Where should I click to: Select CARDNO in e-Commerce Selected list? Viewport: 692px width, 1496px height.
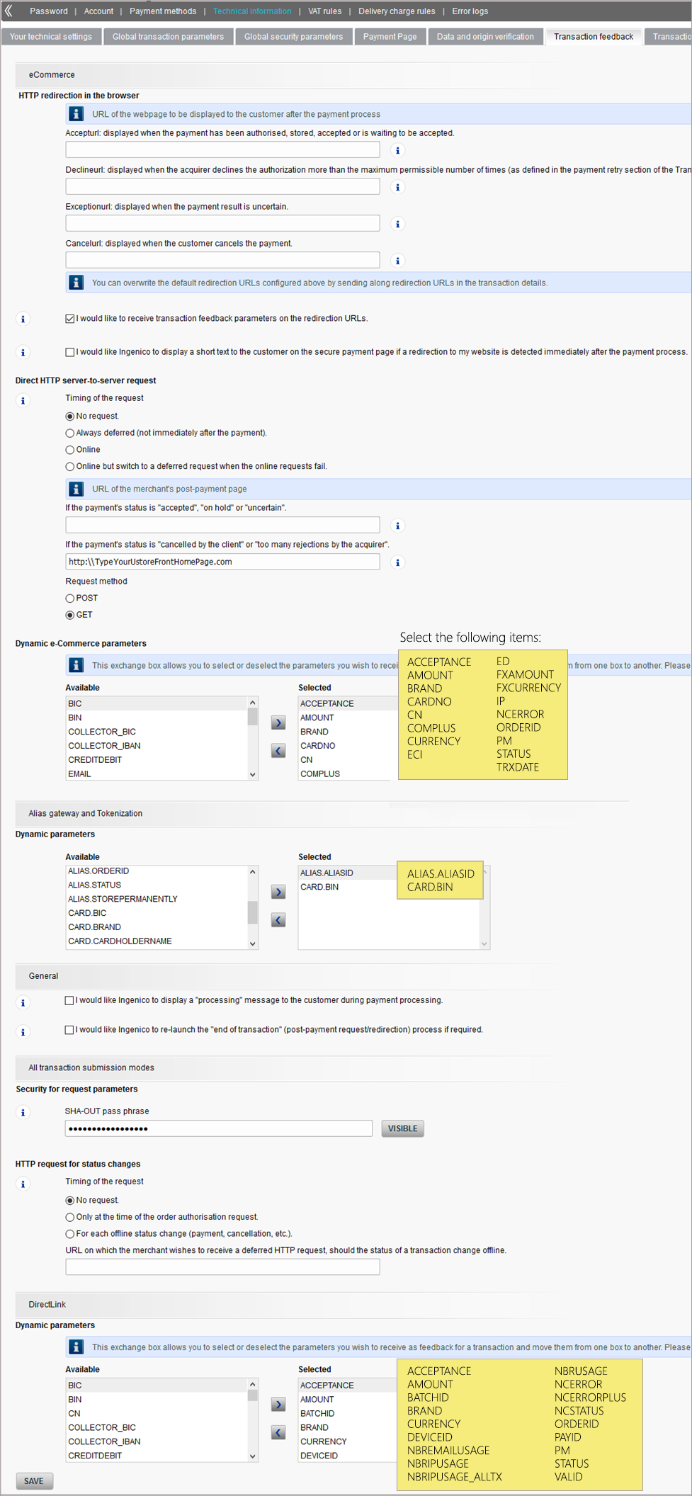click(x=347, y=746)
